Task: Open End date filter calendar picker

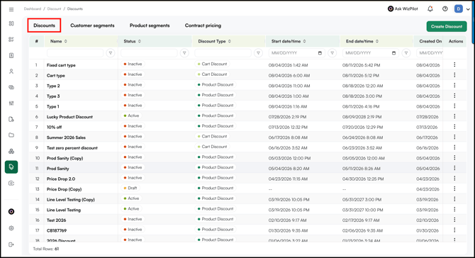Action: [393, 53]
